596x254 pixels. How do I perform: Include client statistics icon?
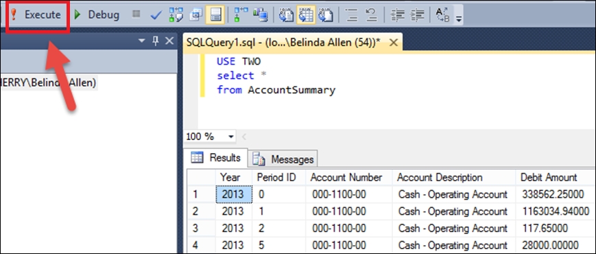[261, 15]
